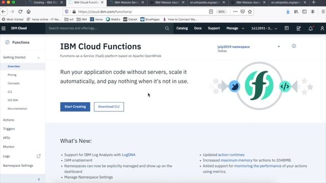This screenshot has height=183, width=326.
Task: Close the IBM Cloud Functions tab
Action: coord(102,3)
